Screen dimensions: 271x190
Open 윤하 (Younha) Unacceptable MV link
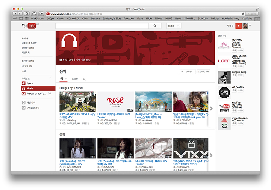(72, 162)
